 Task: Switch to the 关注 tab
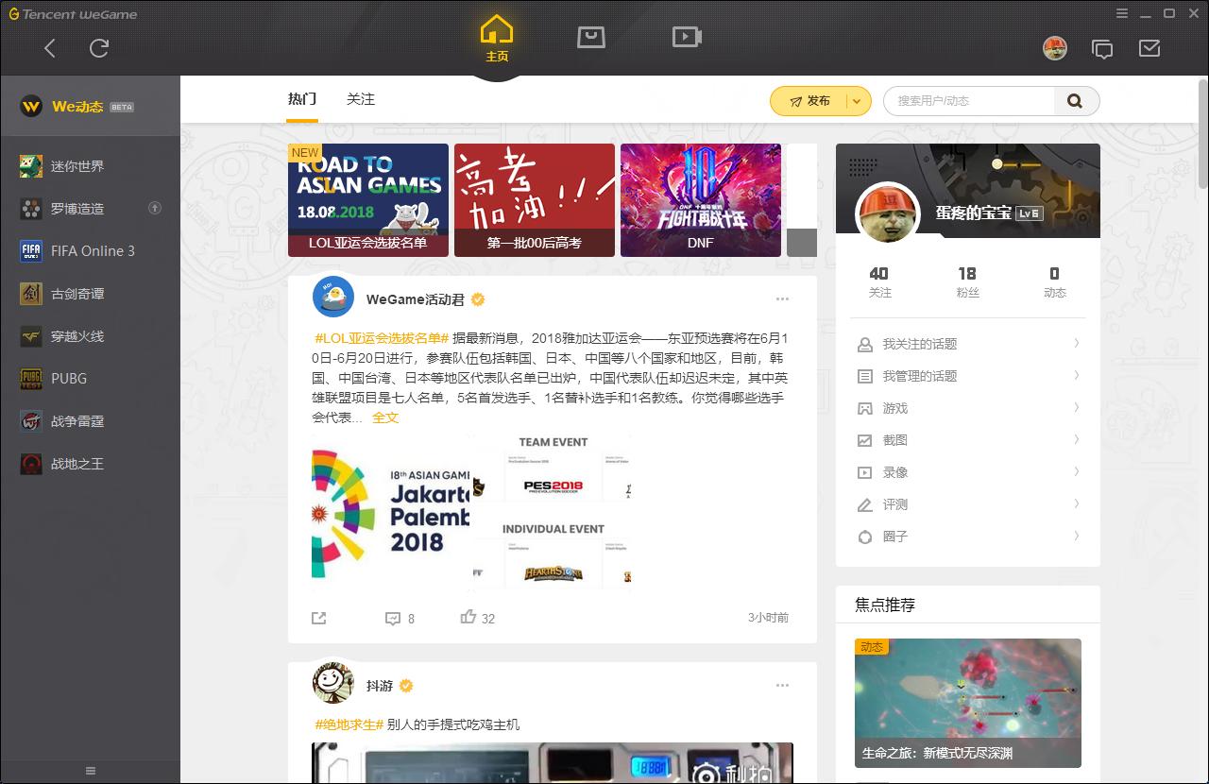pos(361,99)
